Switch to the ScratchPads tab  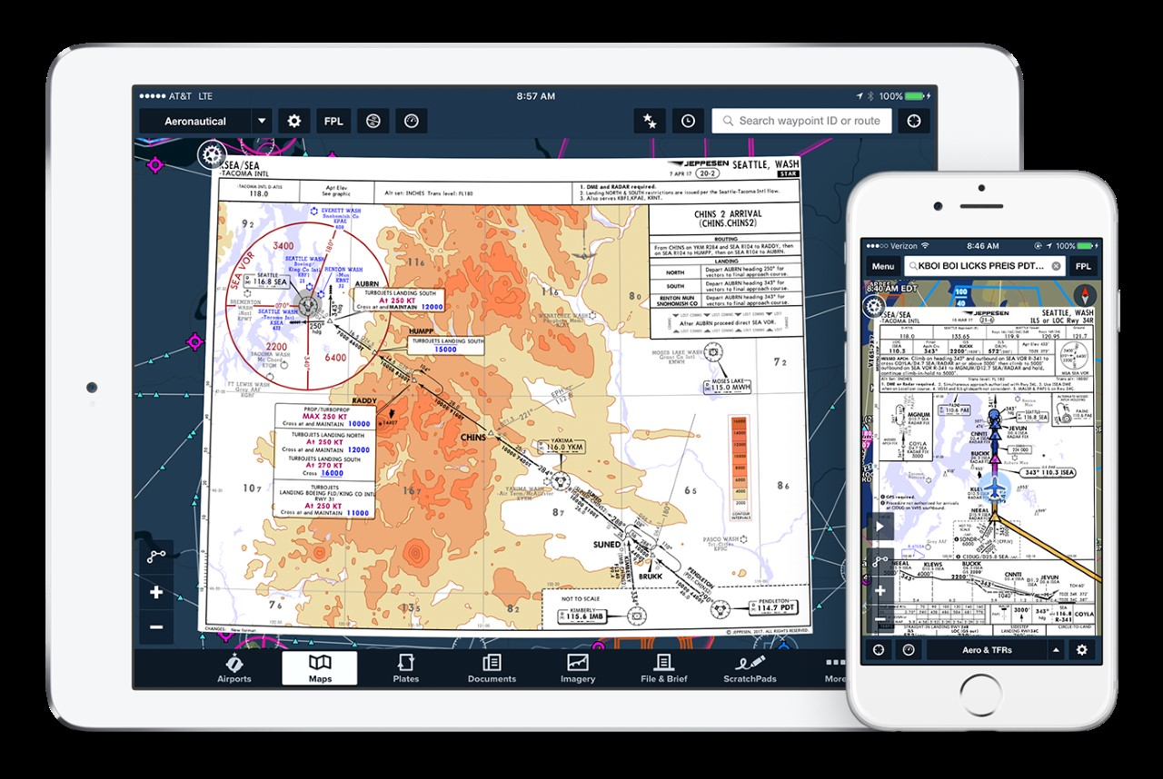[x=750, y=668]
